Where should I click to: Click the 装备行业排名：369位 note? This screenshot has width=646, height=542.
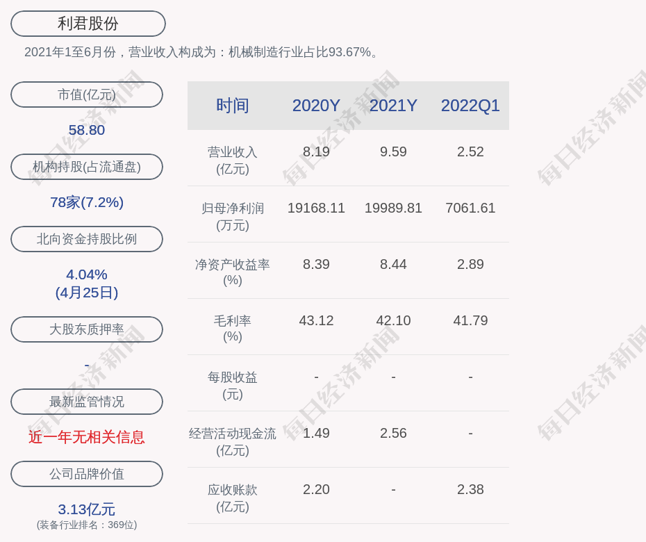(87, 525)
